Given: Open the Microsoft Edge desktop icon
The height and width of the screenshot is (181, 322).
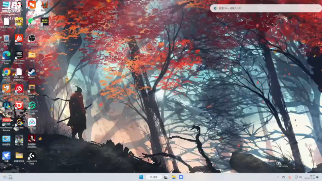Looking at the screenshot, I should [6, 58].
